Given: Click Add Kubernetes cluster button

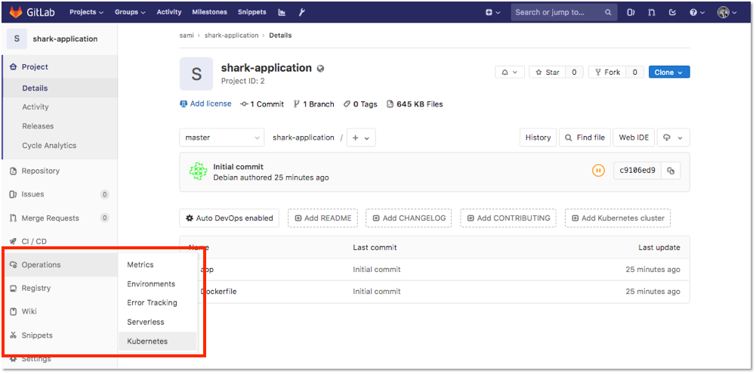Looking at the screenshot, I should (x=618, y=218).
